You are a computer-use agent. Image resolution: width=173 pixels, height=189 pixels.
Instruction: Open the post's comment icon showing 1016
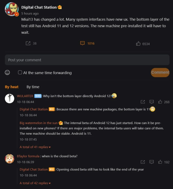click(x=82, y=43)
